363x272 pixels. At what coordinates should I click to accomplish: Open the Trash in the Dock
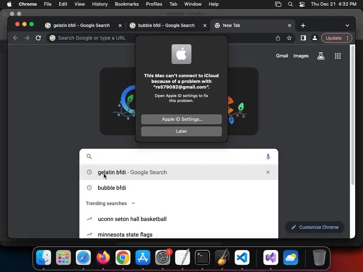click(x=319, y=257)
